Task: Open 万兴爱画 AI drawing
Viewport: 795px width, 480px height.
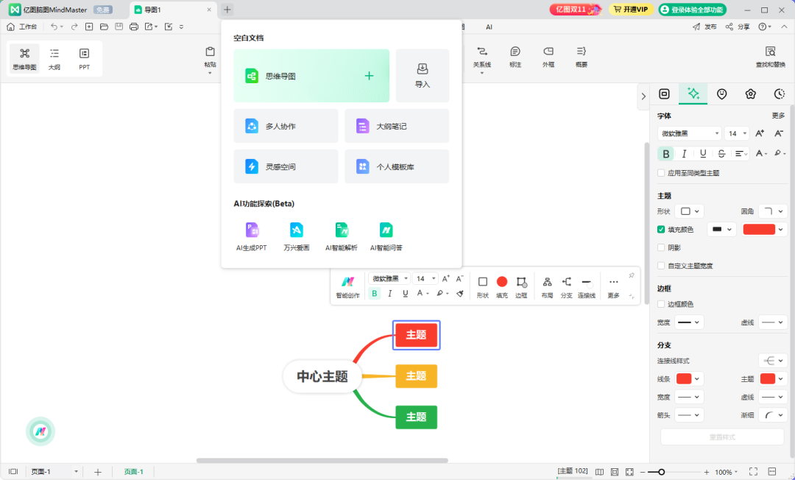Action: point(296,236)
